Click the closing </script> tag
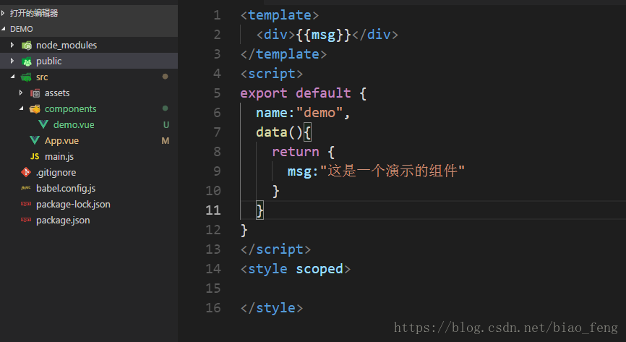The image size is (626, 342). [275, 249]
